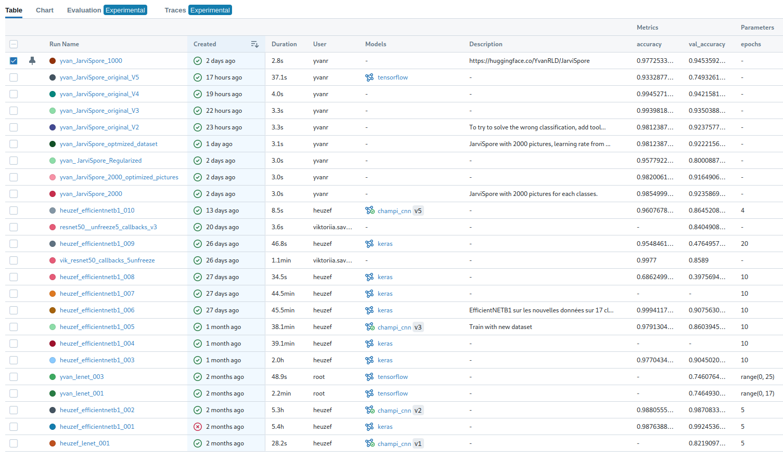
Task: Click the model icon in heuzef_efficientnetb1_005 row
Action: point(369,327)
